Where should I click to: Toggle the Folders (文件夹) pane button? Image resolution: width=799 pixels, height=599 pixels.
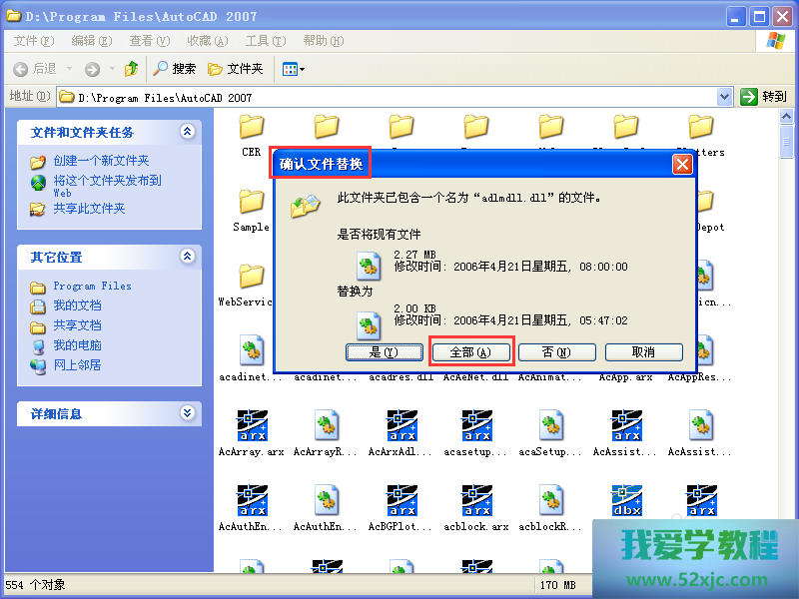pyautogui.click(x=236, y=69)
